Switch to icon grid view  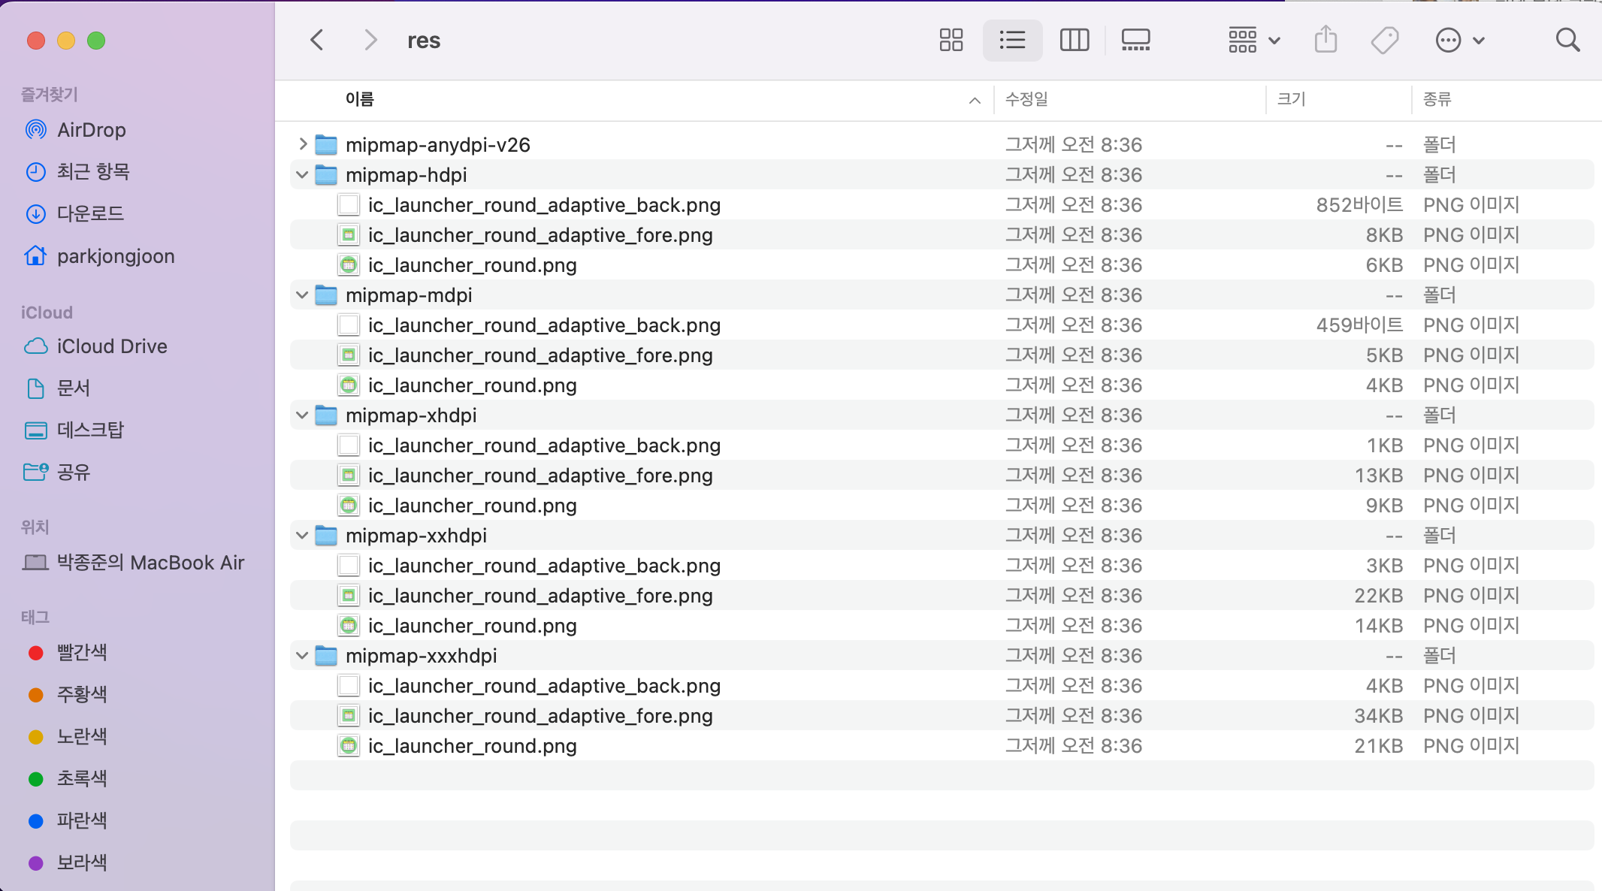click(951, 40)
